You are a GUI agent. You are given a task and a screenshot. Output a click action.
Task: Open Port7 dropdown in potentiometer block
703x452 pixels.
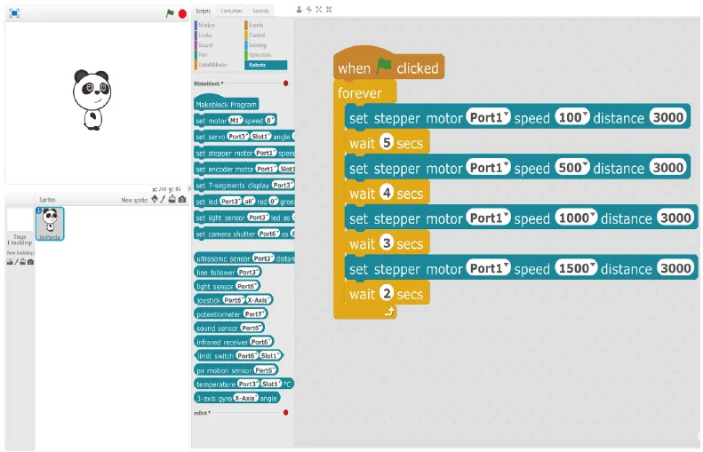tap(255, 314)
